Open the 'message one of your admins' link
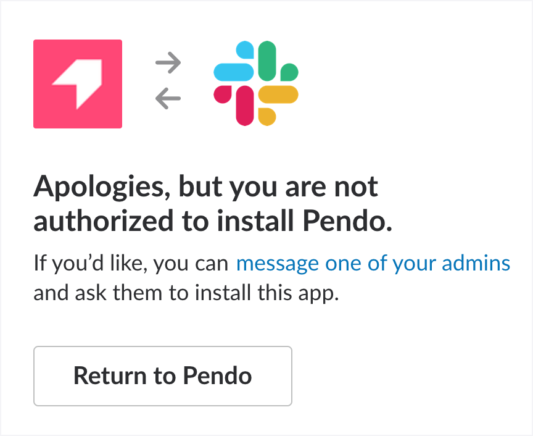This screenshot has width=533, height=436. 373,263
